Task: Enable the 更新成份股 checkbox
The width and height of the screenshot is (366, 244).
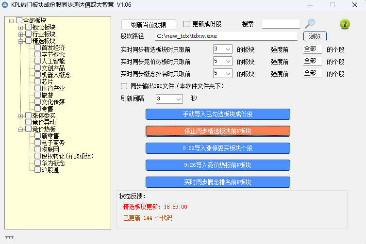Action: click(x=186, y=24)
